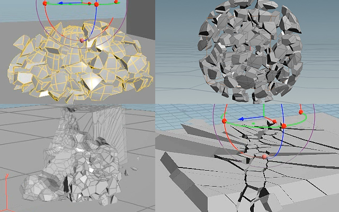Select the yellow-outlined rubble pile
Screen dimensions: 339x212
(x=81, y=63)
